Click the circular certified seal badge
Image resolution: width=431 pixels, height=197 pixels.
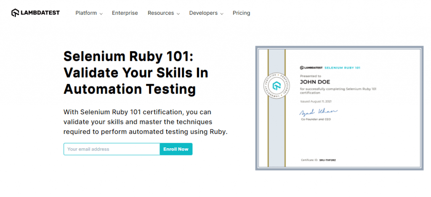276,86
